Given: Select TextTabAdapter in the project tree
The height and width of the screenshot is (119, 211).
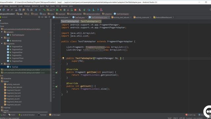Looking at the screenshot, I should [x=18, y=35].
